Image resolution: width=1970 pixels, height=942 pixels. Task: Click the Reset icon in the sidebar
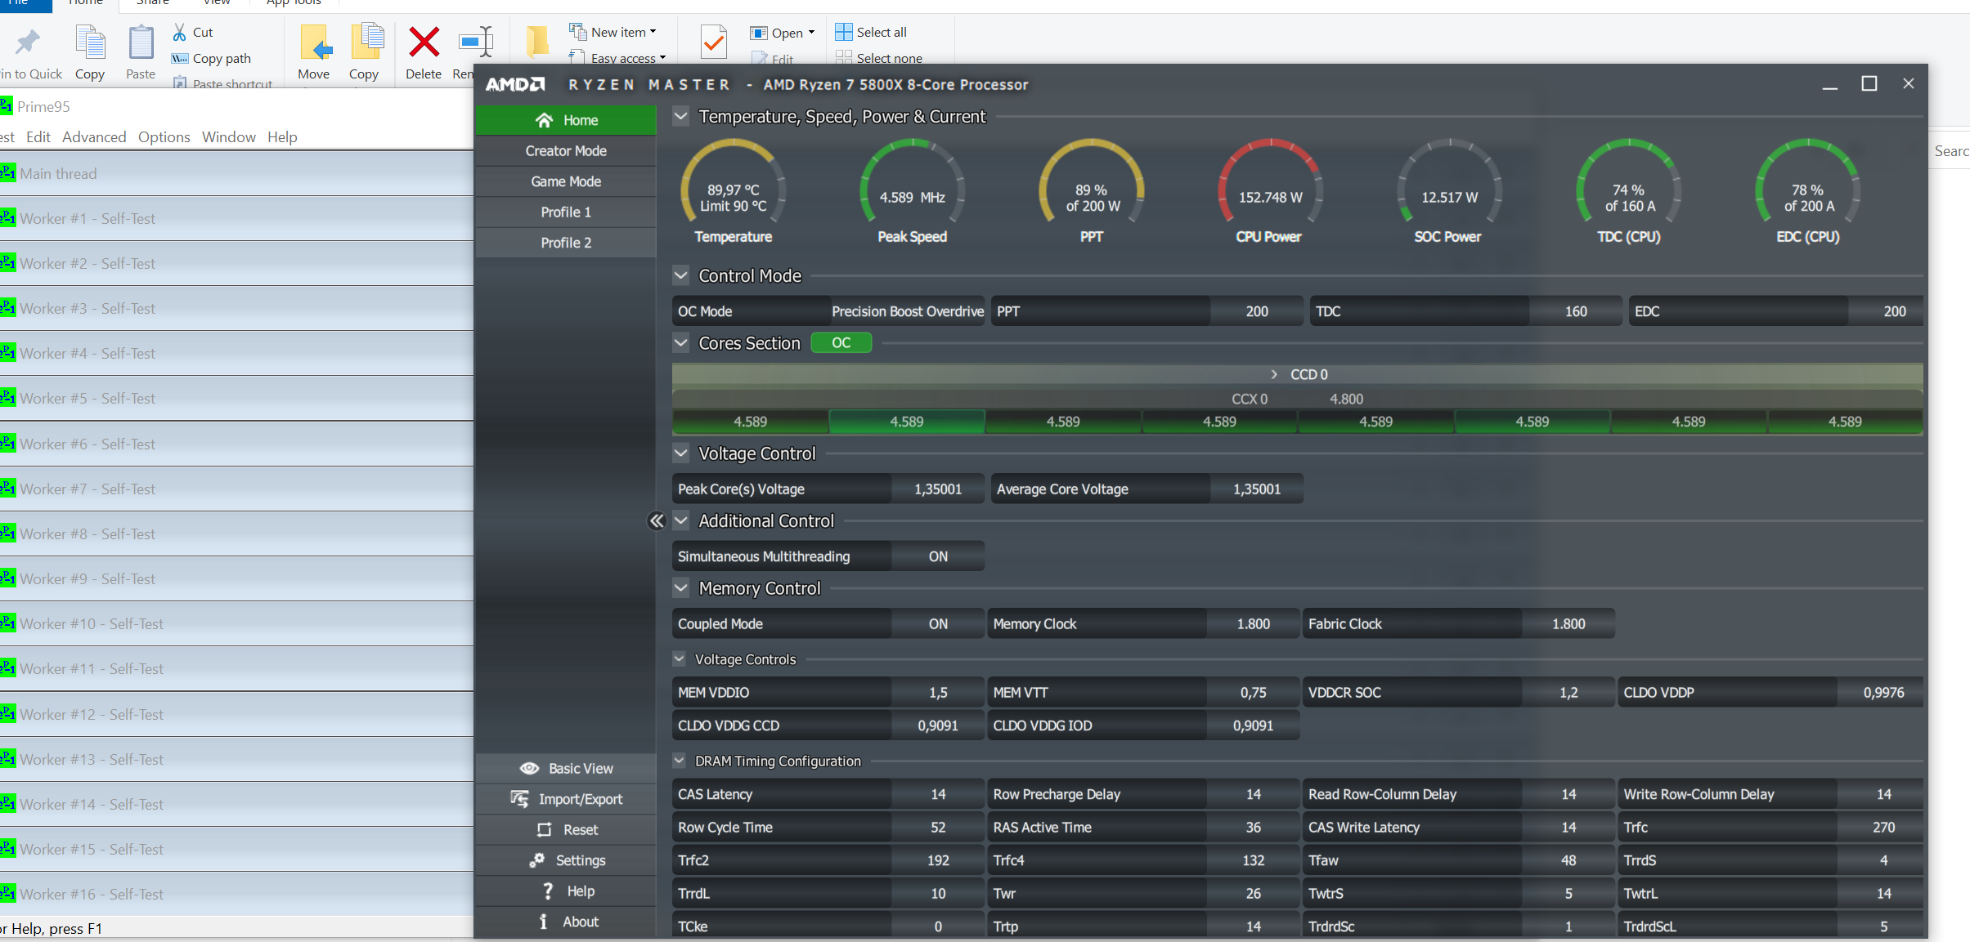pyautogui.click(x=544, y=830)
